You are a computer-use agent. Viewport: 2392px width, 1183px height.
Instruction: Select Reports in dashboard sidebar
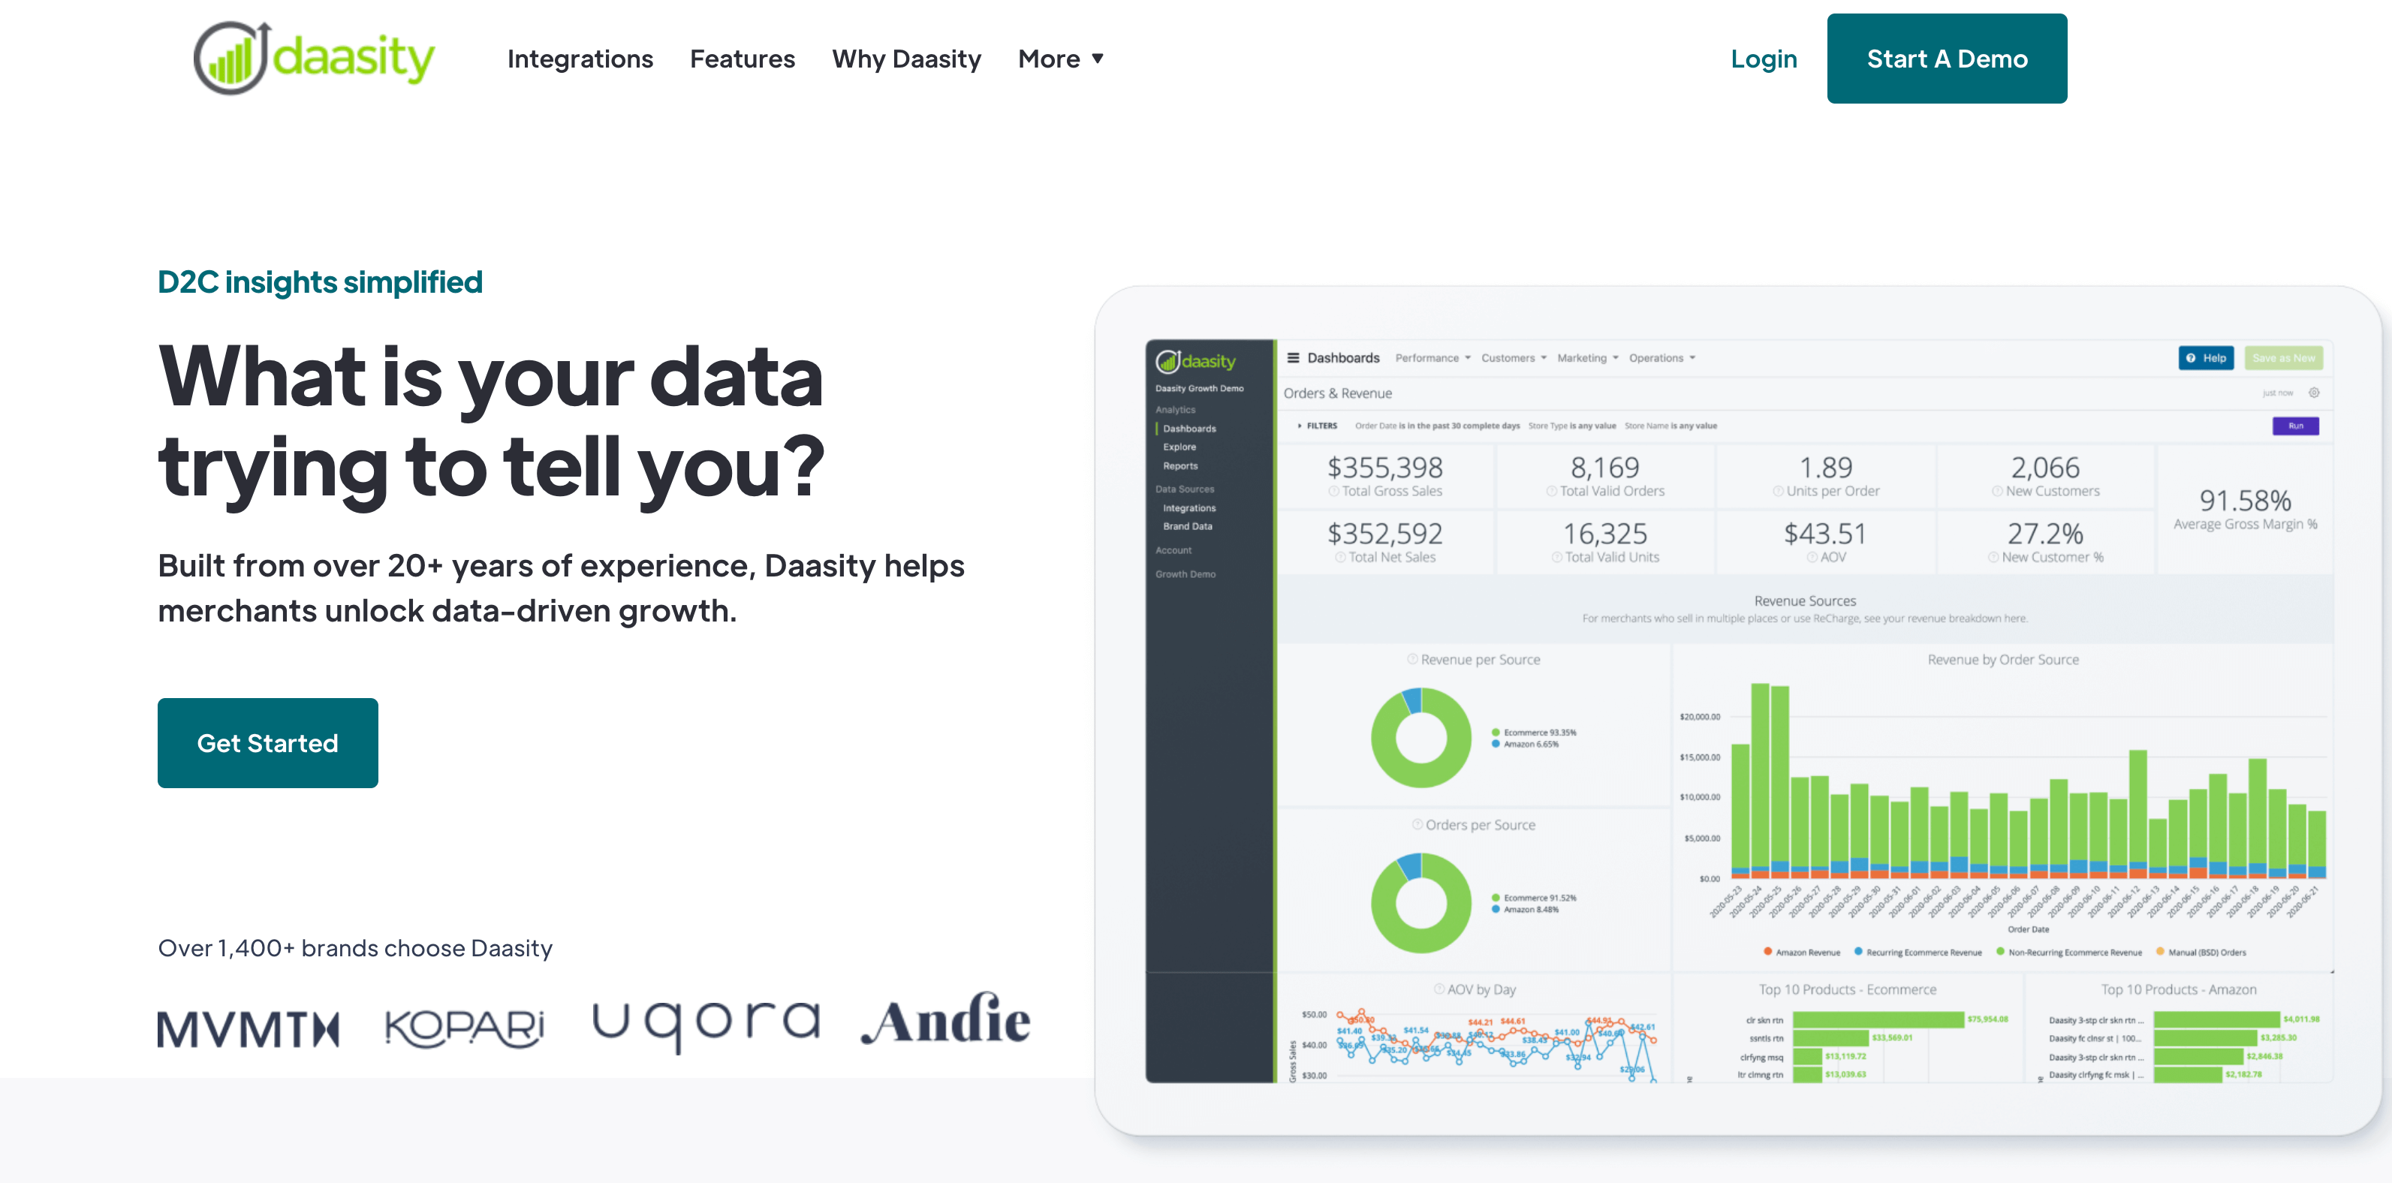tap(1180, 466)
